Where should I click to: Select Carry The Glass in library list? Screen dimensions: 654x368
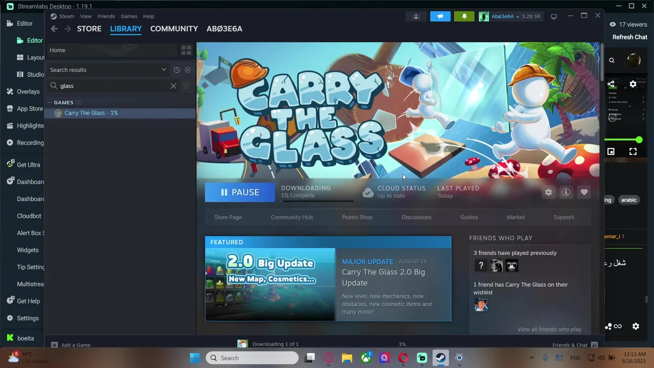pos(120,113)
